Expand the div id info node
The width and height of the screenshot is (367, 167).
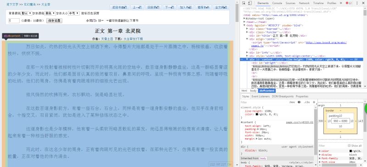point(247,53)
